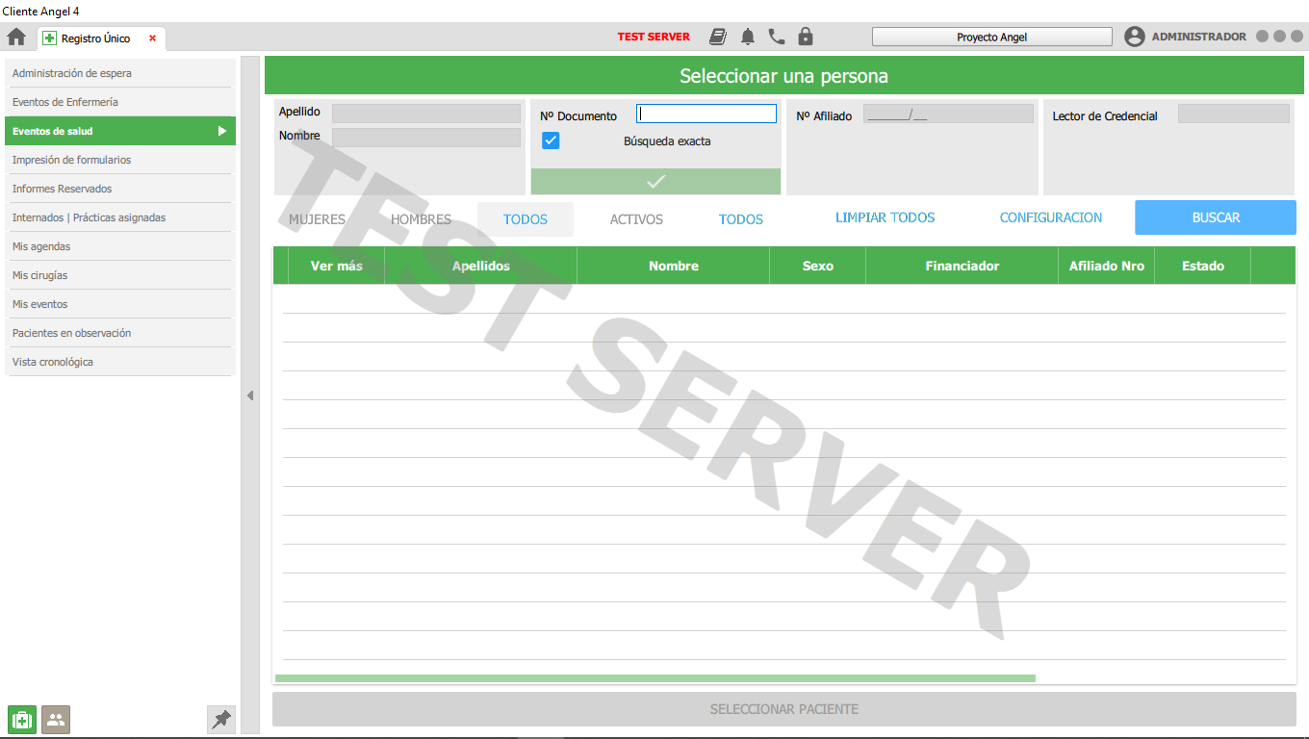This screenshot has height=739, width=1309.
Task: Click the people group icon at bottom left
Action: tap(56, 719)
